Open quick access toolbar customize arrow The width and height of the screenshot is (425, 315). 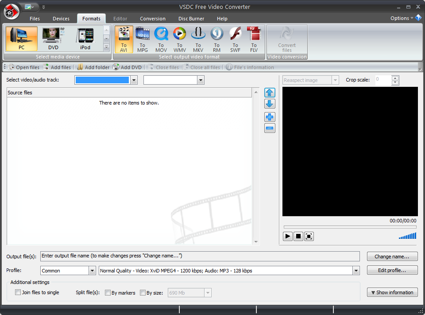tap(44, 7)
